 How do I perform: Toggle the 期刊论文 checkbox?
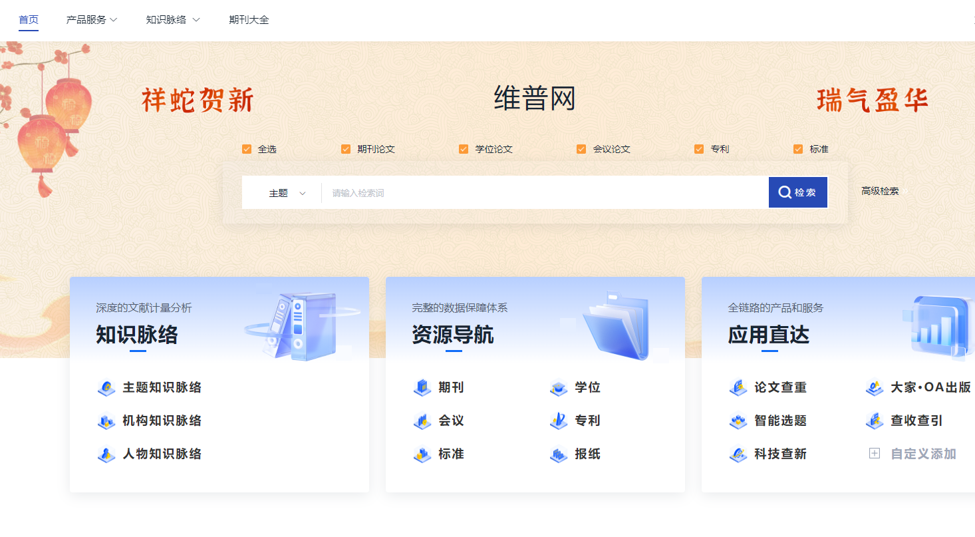[346, 149]
